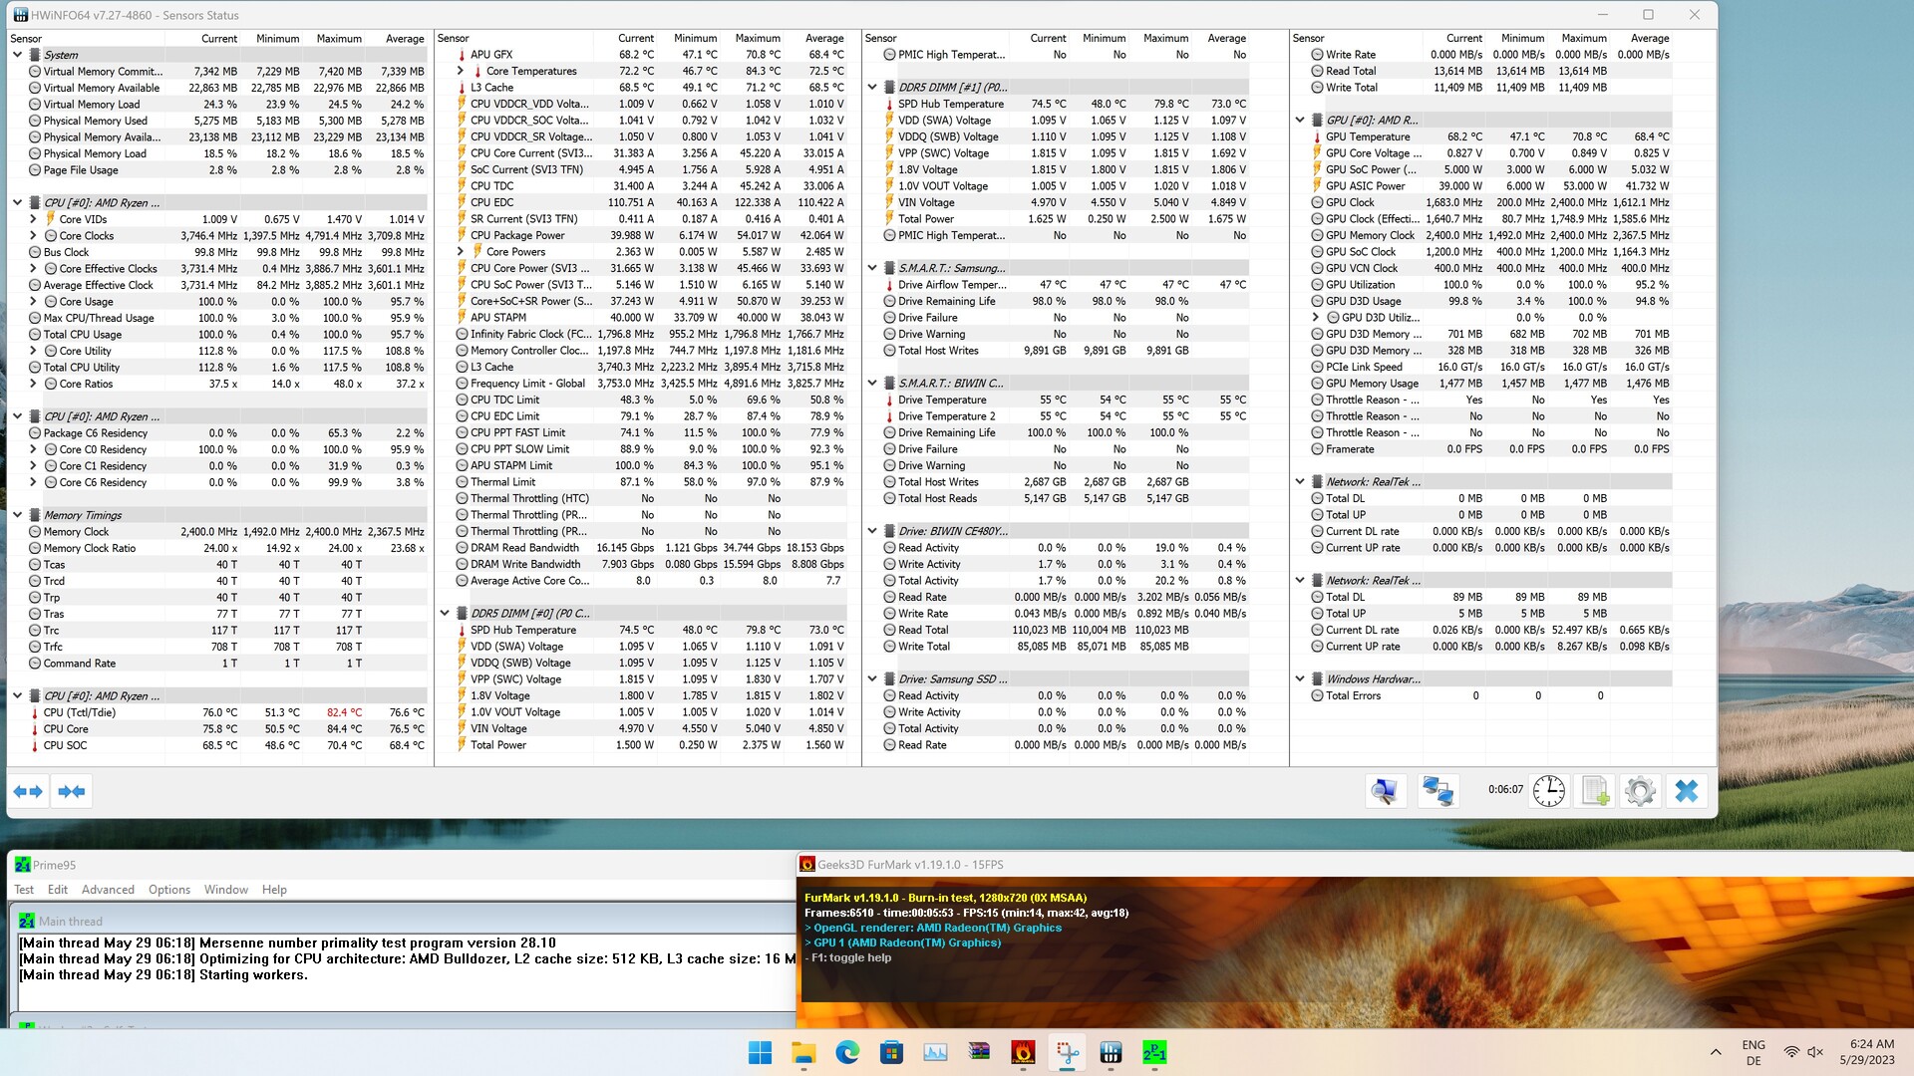The height and width of the screenshot is (1076, 1914).
Task: Collapse the Memory Timings group
Action: (x=17, y=515)
